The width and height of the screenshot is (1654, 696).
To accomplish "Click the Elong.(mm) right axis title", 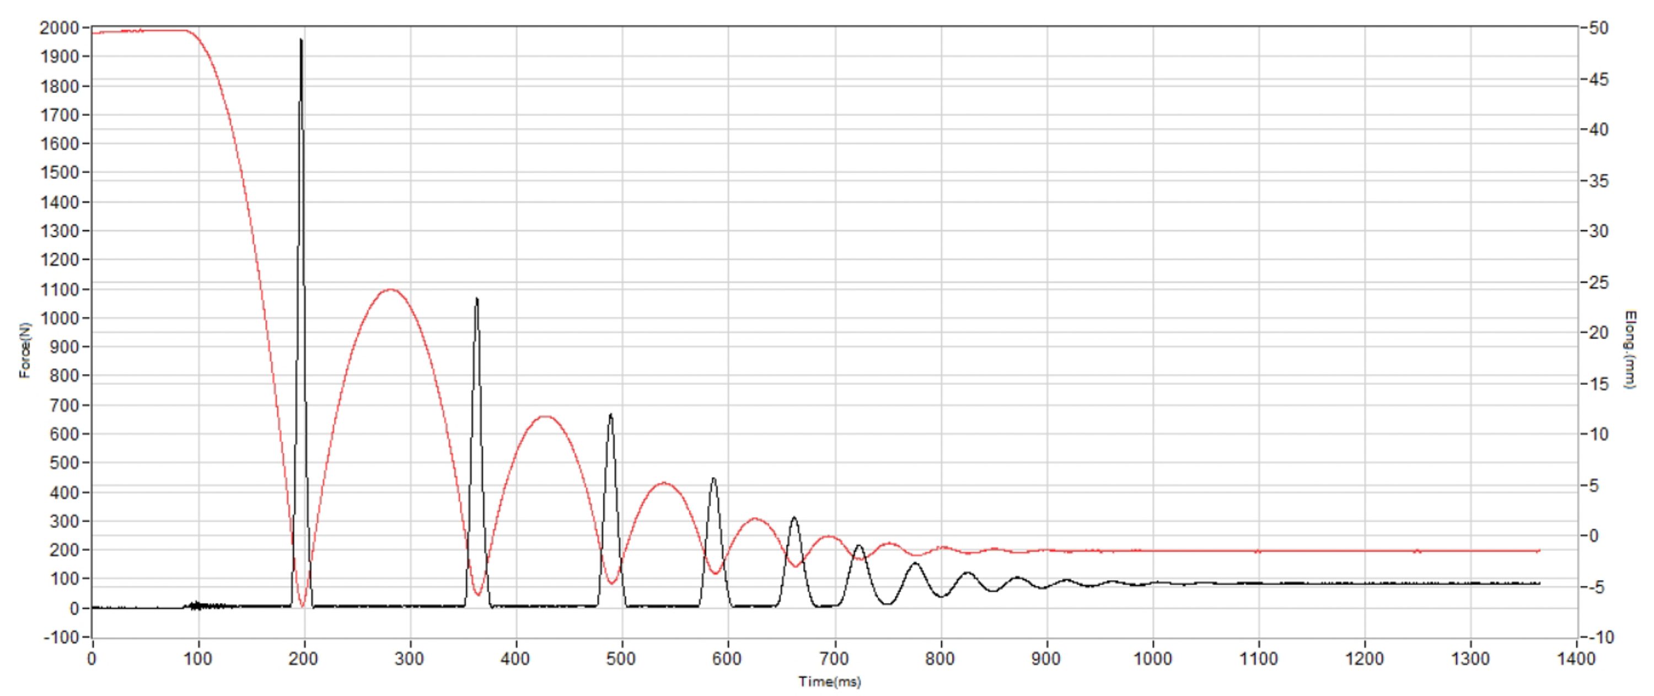I will point(1630,350).
